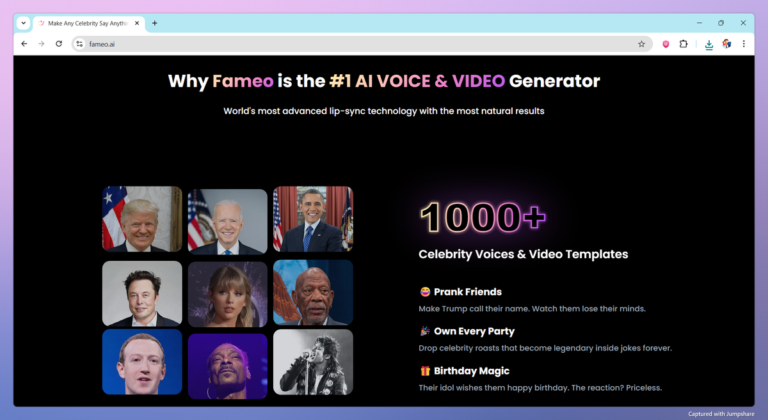Click the Captured with Jumpshare link
Image resolution: width=768 pixels, height=420 pixels.
point(721,414)
